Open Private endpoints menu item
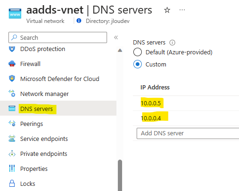 tap(58, 154)
